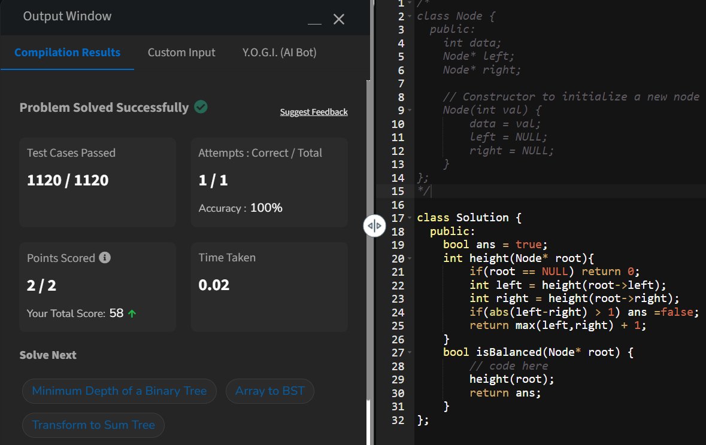Place cursor on 'return max(left,right) + 1;' line
This screenshot has height=445, width=706.
(x=558, y=325)
